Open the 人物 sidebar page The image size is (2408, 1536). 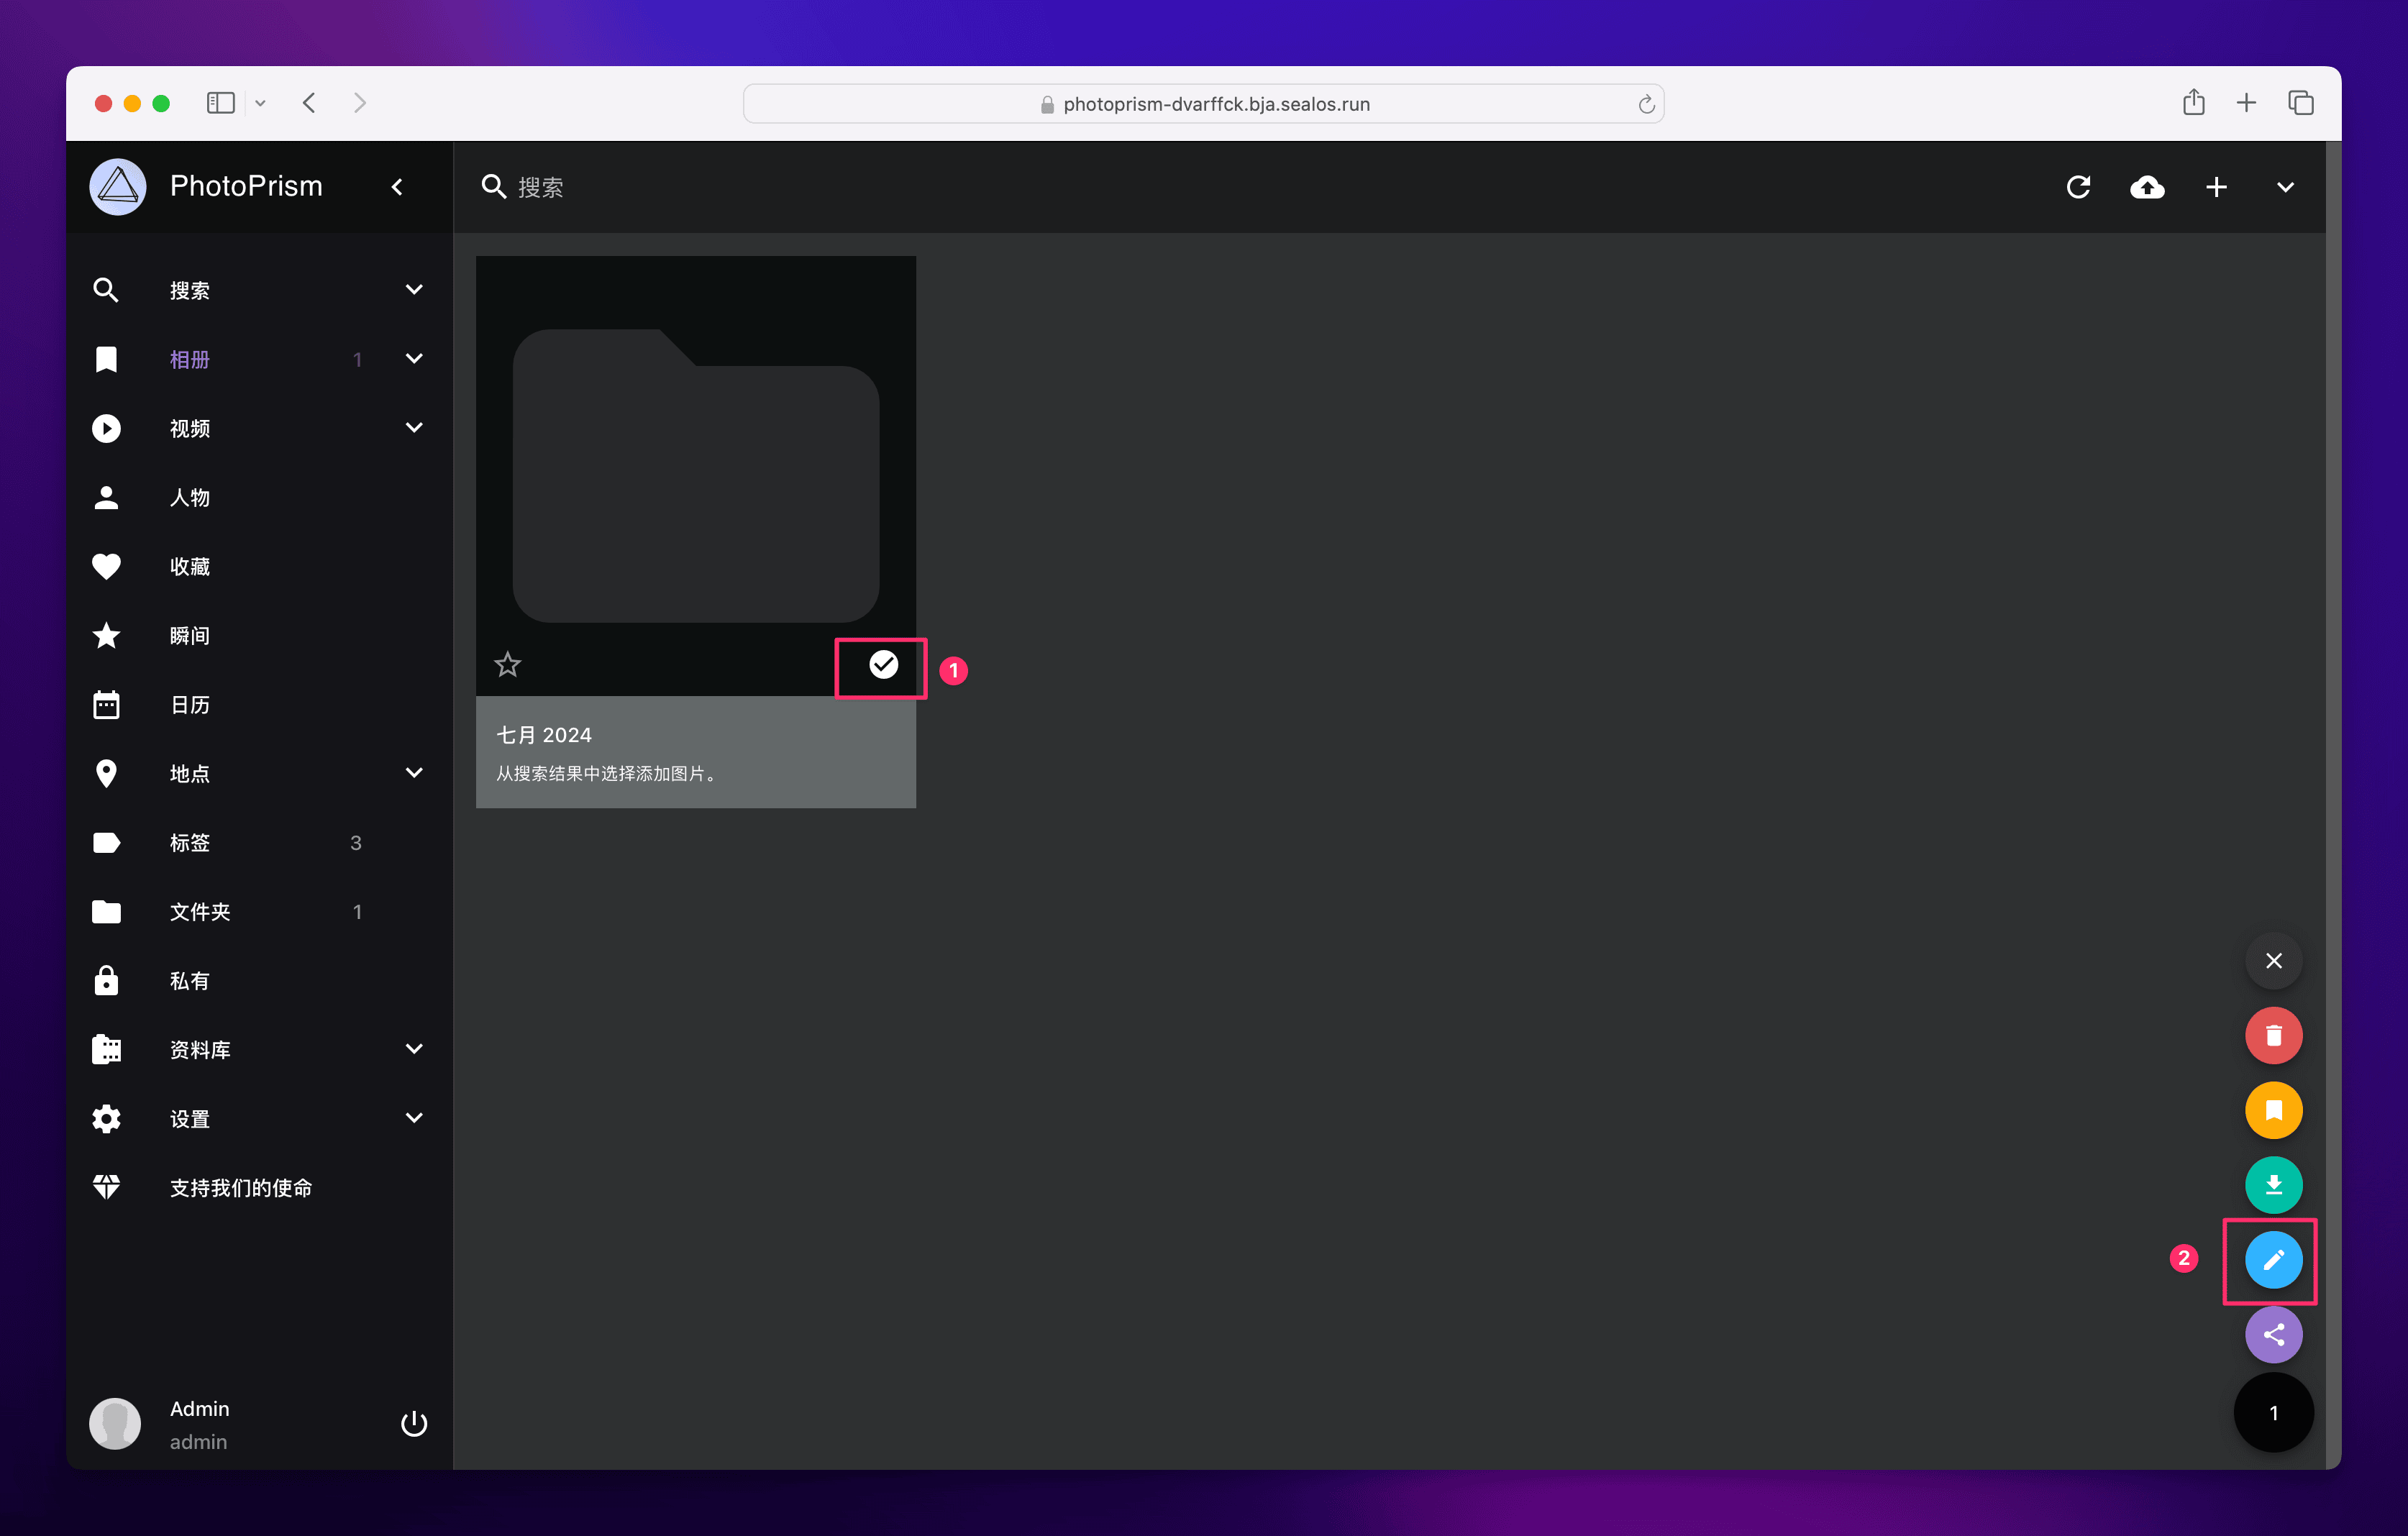click(189, 497)
